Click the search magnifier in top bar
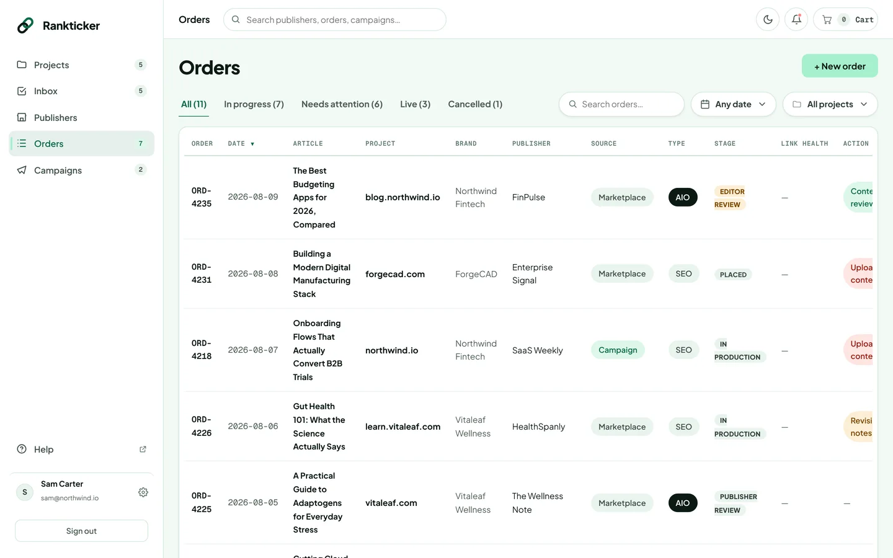The image size is (893, 558). pyautogui.click(x=236, y=20)
